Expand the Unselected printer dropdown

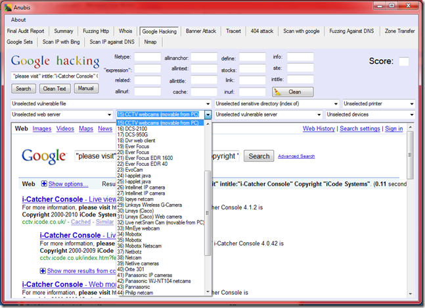[412, 104]
